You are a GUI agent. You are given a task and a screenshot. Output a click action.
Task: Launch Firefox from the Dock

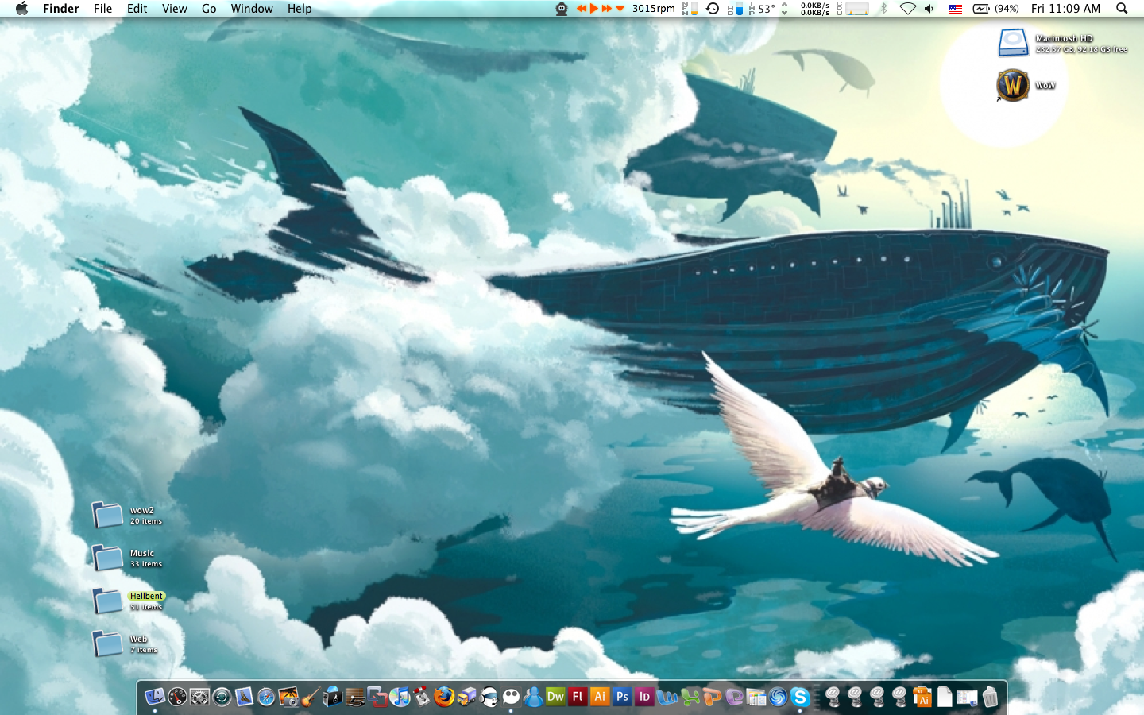(x=444, y=697)
